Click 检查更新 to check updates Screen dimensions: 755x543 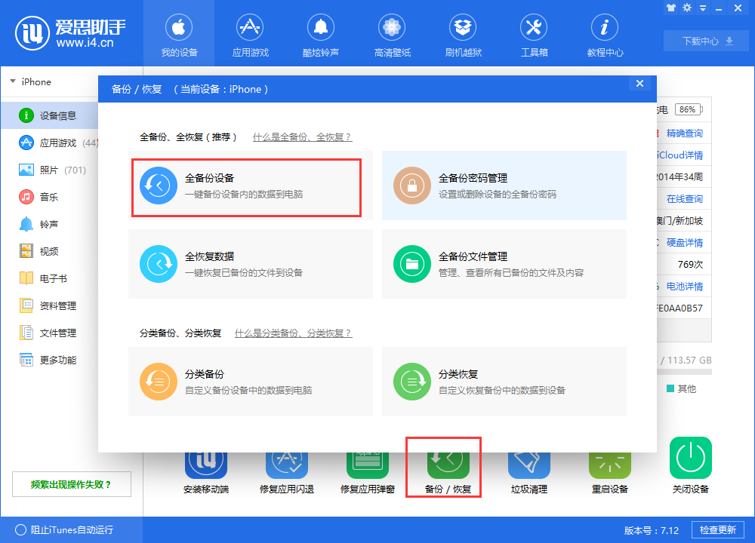718,529
